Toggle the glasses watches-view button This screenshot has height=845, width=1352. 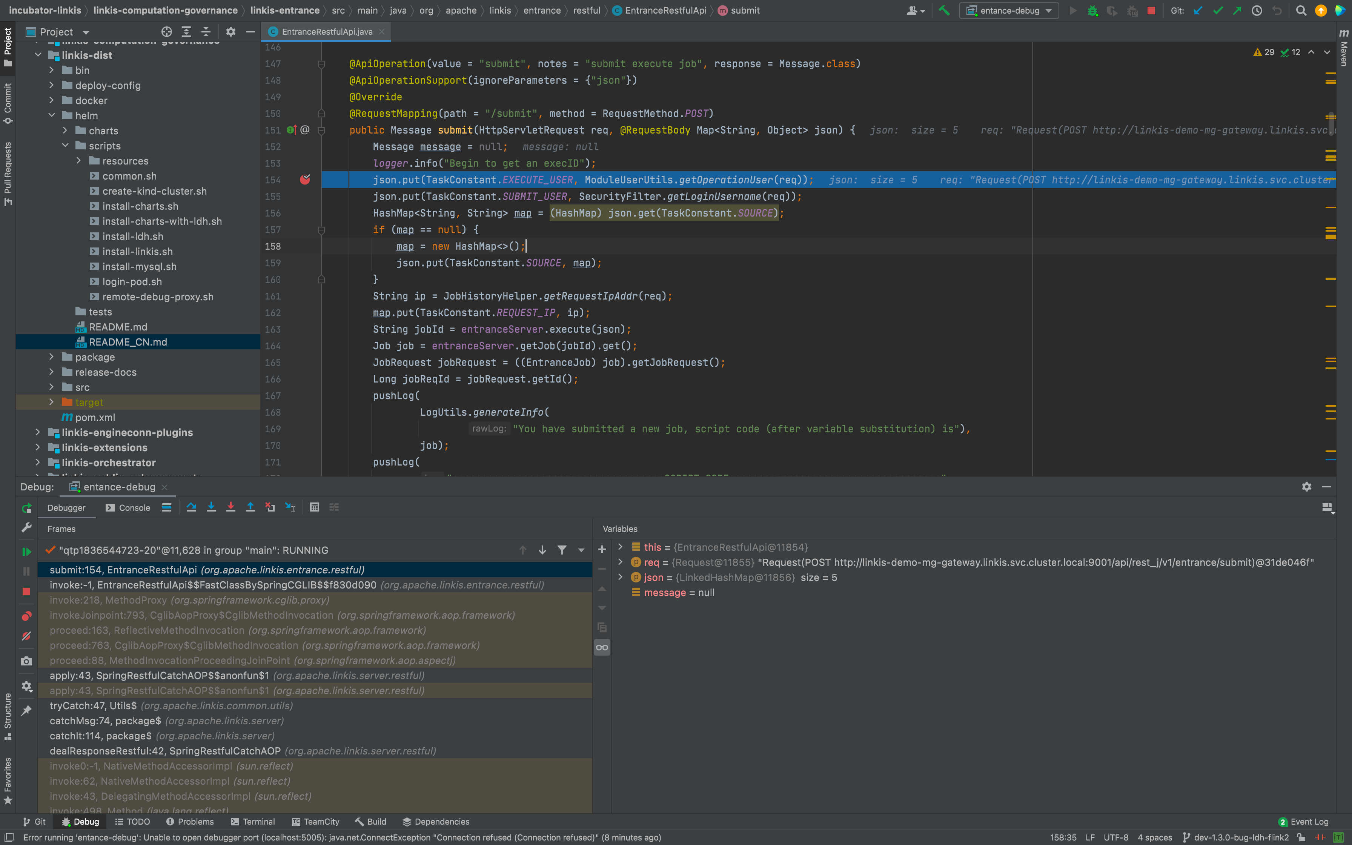(602, 647)
